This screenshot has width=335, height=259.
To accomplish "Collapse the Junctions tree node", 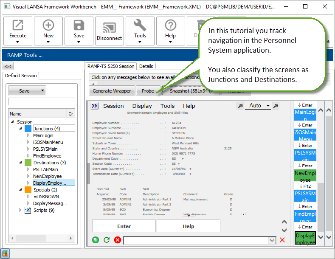I will (20, 129).
